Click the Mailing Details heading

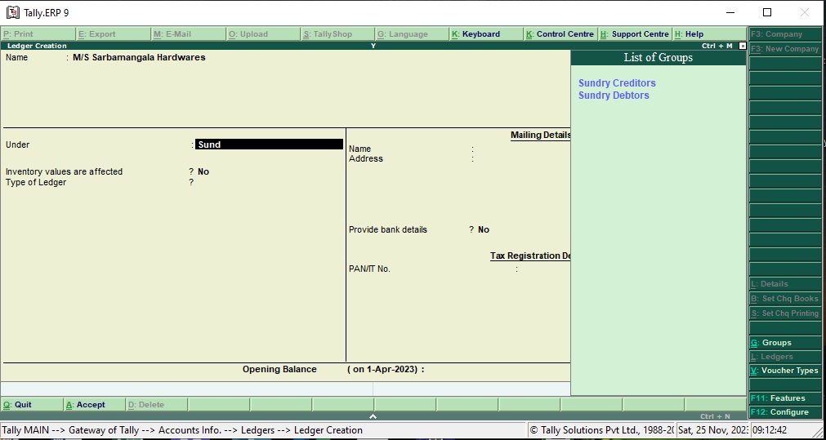tap(541, 136)
